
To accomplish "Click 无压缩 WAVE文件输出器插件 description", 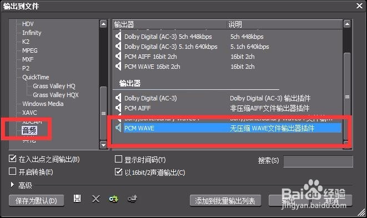I will click(272, 128).
